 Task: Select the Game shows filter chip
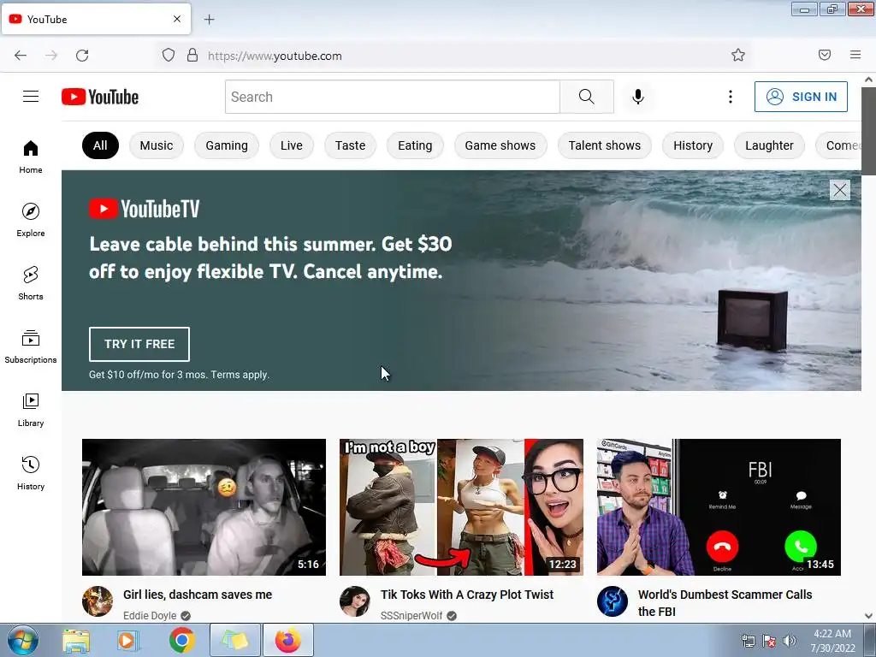click(x=500, y=145)
